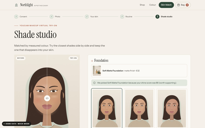Viewport: 205px width, 128px height.
Task: Open the Bag
Action: tap(183, 5)
